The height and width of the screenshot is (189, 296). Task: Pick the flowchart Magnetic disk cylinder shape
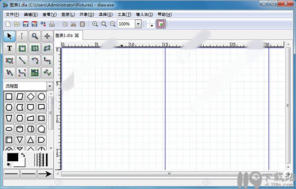click(20, 129)
